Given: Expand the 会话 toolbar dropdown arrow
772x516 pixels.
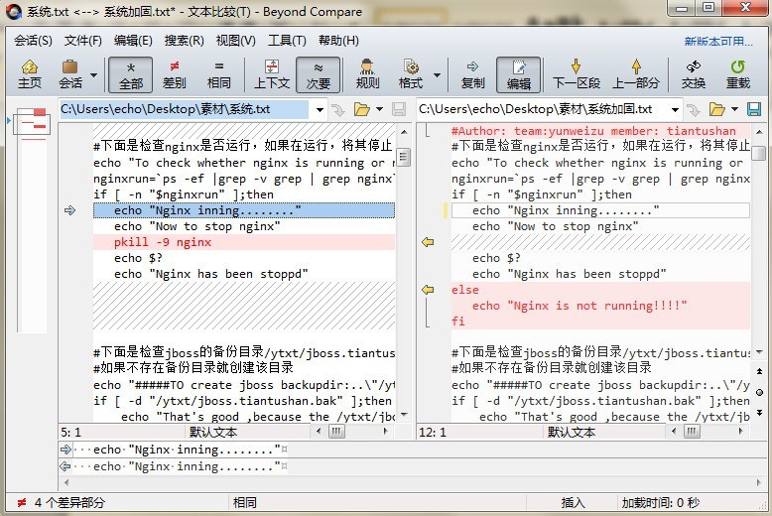Looking at the screenshot, I should 94,75.
